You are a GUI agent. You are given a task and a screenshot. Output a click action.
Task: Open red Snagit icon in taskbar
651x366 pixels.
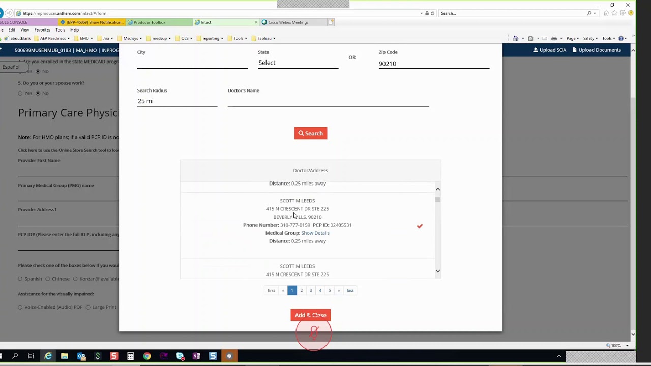114,356
